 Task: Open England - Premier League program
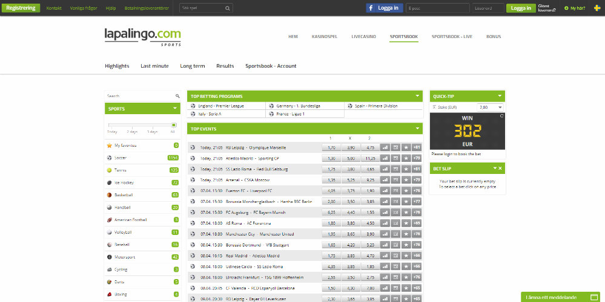(220, 106)
